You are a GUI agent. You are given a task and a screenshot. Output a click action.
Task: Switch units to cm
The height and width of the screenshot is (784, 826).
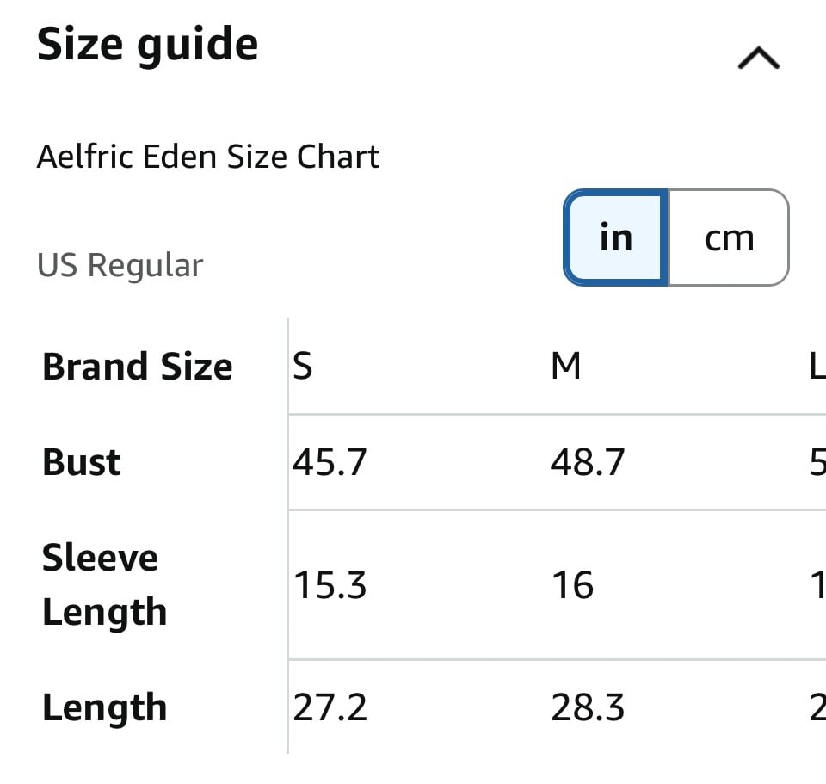pyautogui.click(x=729, y=238)
